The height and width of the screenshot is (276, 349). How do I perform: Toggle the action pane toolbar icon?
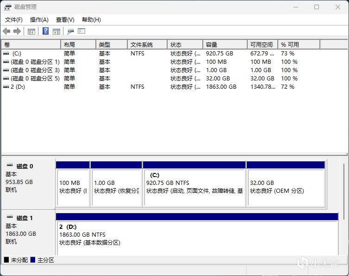pyautogui.click(x=56, y=31)
